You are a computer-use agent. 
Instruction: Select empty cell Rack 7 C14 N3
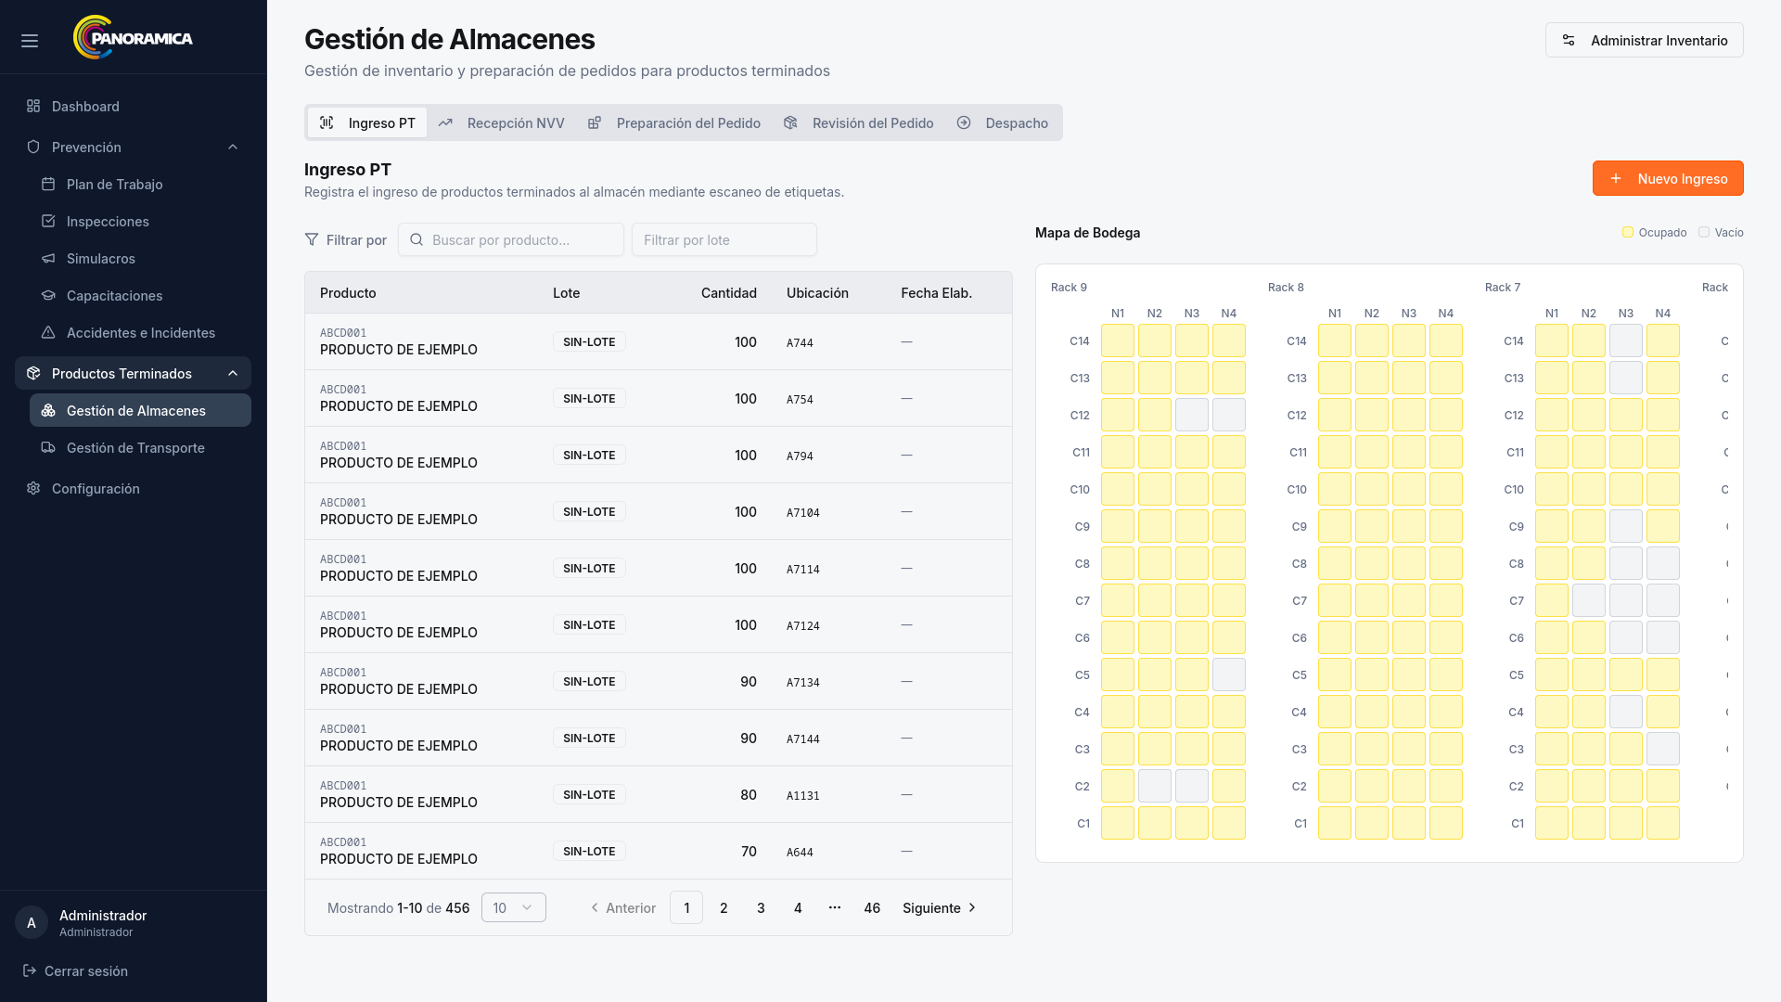coord(1625,340)
